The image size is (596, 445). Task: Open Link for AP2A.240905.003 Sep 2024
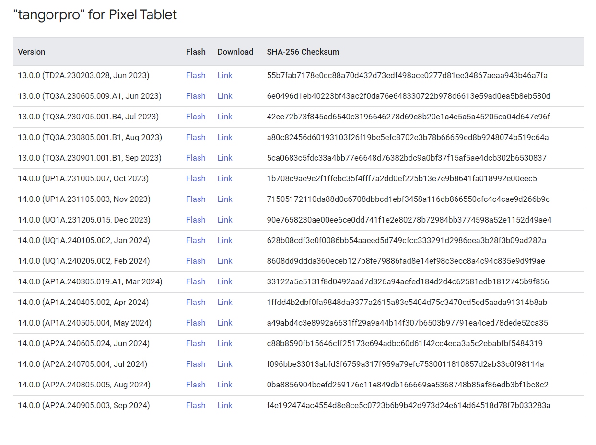pyautogui.click(x=224, y=405)
